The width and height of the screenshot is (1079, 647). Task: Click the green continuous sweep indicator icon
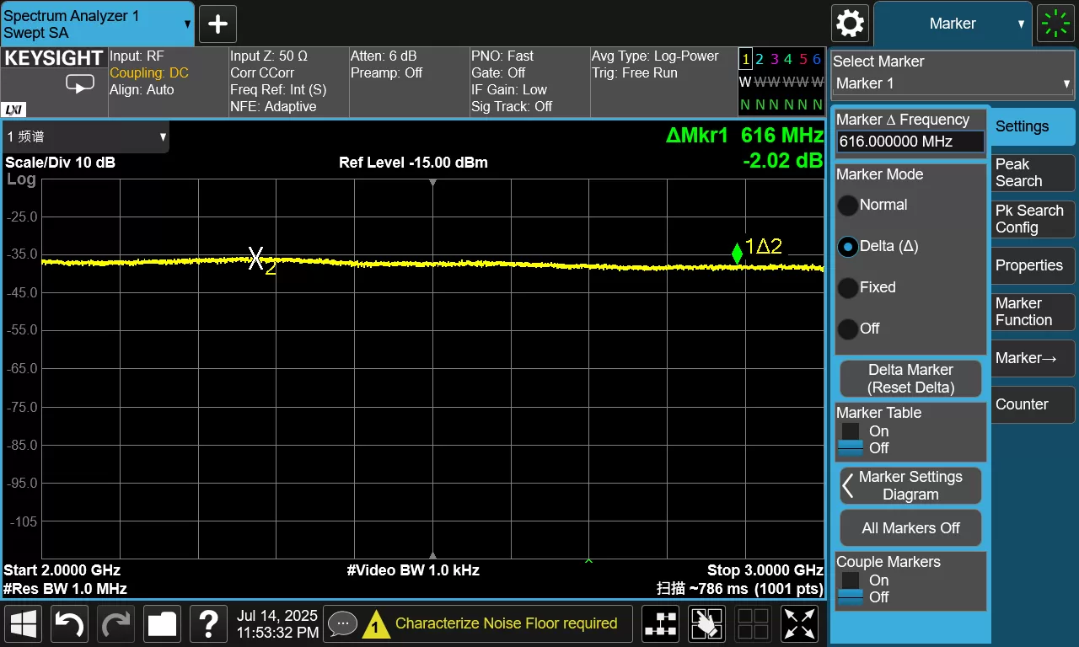click(x=1055, y=24)
